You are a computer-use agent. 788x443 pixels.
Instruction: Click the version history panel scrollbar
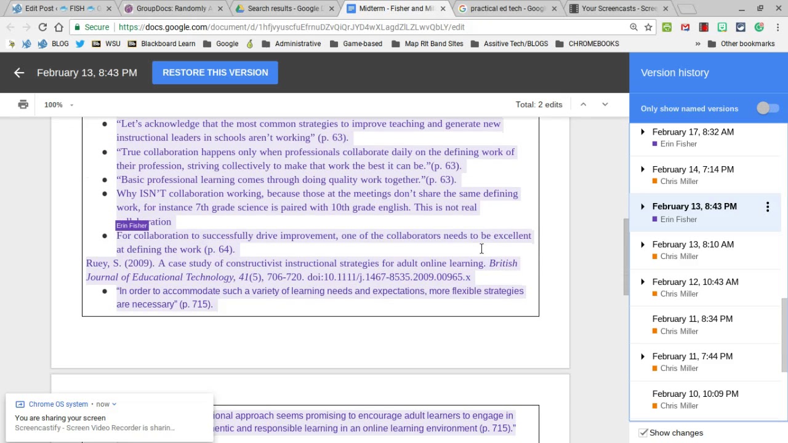784,335
